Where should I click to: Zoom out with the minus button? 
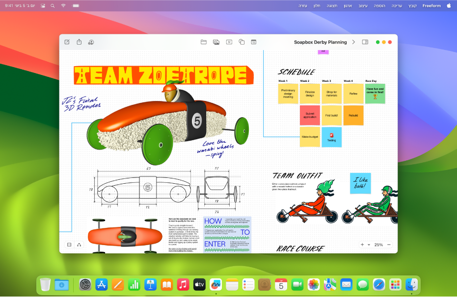click(389, 245)
